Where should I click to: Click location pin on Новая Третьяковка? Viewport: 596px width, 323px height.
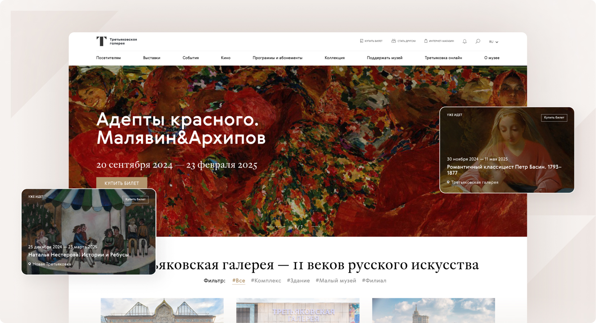click(30, 264)
